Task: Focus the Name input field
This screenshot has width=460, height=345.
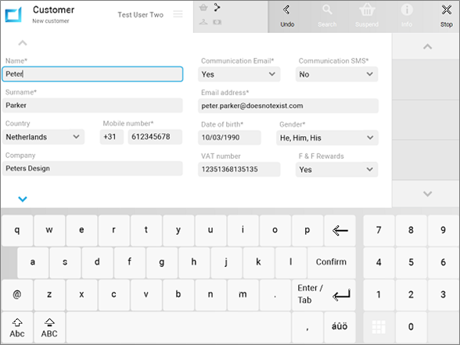Action: click(92, 74)
